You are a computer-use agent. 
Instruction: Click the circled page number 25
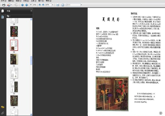tap(161, 113)
